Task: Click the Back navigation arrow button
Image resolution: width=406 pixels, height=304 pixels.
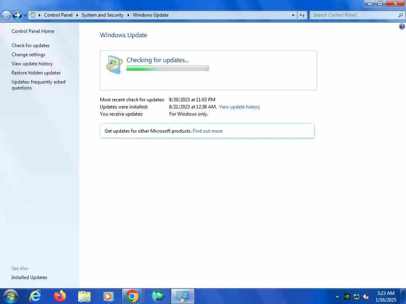Action: 6,15
